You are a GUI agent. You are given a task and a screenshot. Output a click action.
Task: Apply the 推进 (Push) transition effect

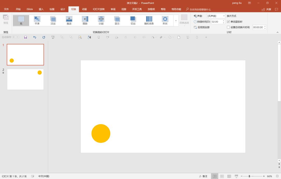click(69, 20)
